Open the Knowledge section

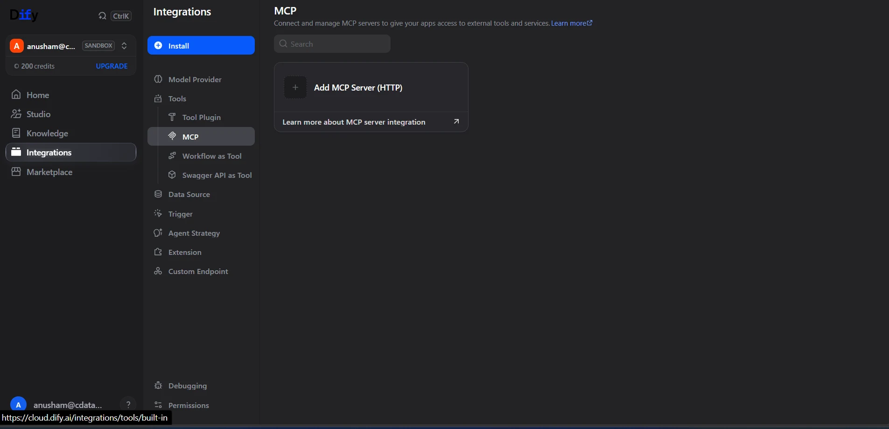pyautogui.click(x=71, y=133)
